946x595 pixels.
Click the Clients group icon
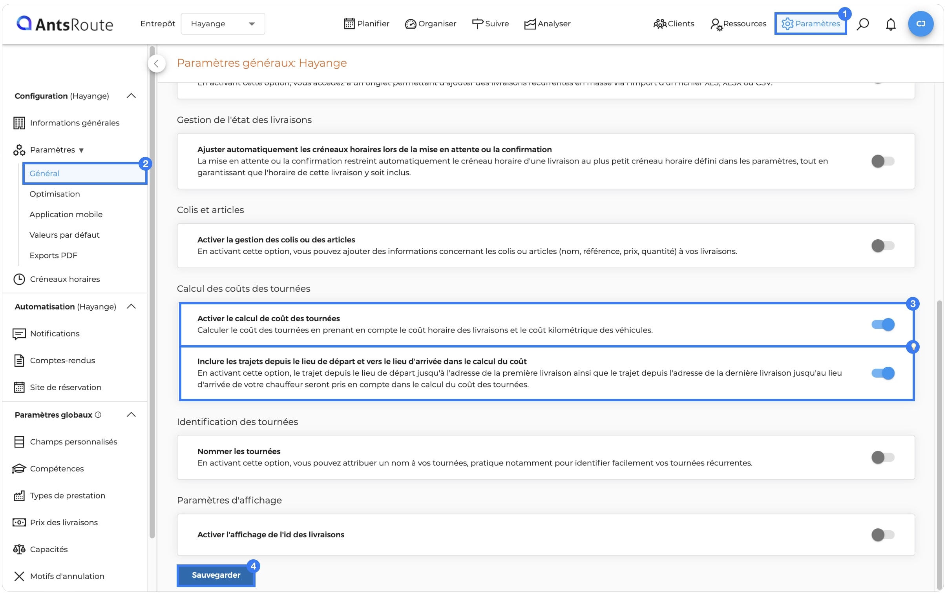(x=659, y=24)
